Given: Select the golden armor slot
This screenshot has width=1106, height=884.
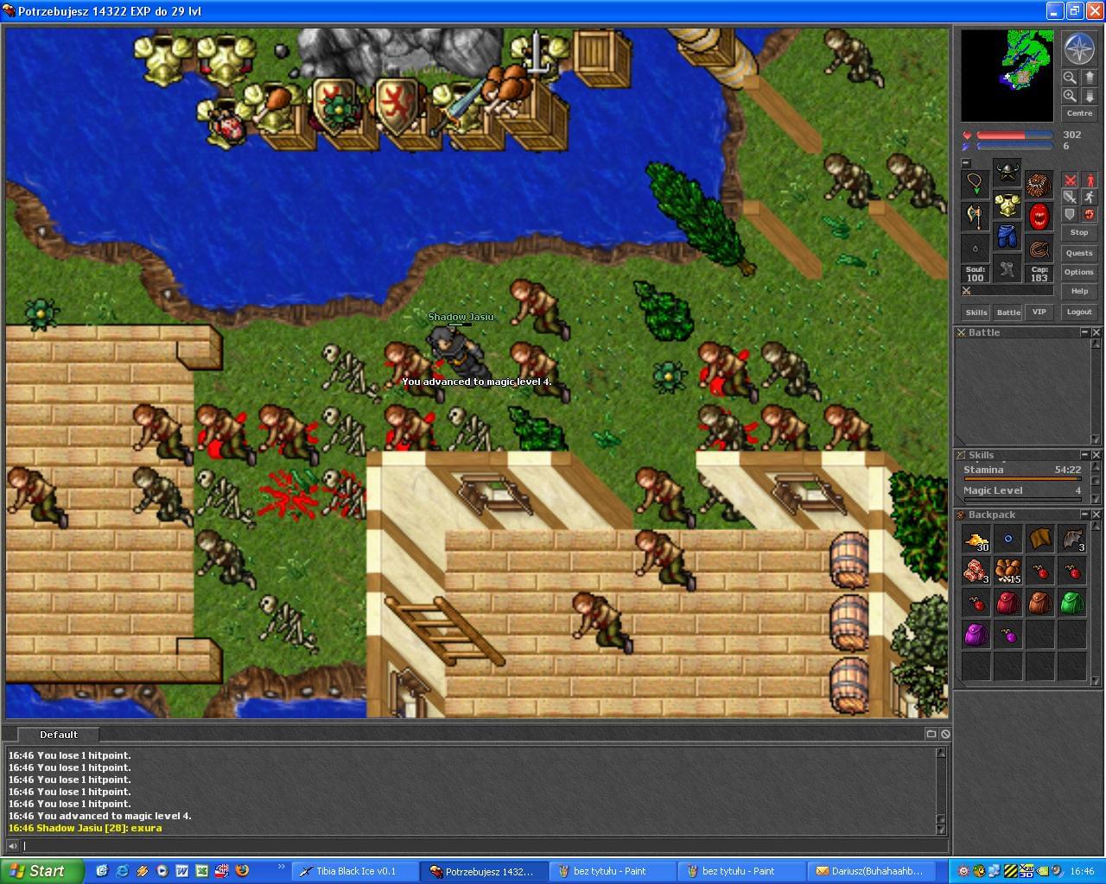Looking at the screenshot, I should pyautogui.click(x=1007, y=205).
